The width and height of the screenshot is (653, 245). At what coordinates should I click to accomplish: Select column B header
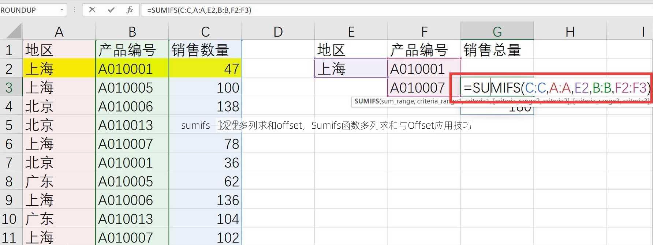click(132, 31)
